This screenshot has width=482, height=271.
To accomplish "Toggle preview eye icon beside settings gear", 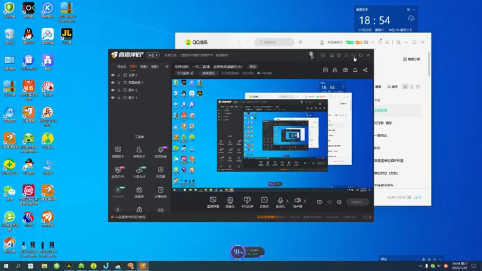I will coord(330,202).
